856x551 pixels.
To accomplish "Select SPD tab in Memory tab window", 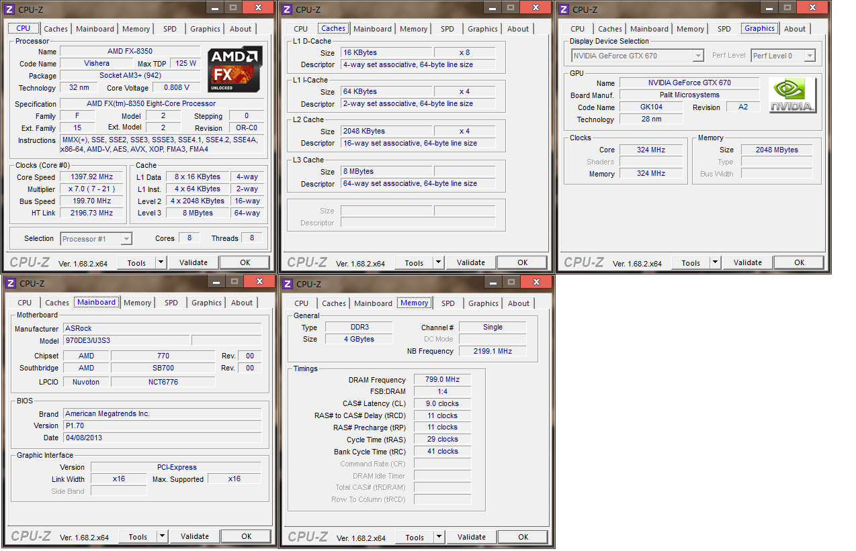I will 448,303.
